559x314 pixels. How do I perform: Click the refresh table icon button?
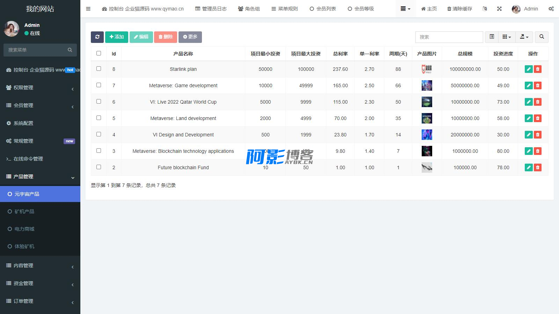tap(97, 37)
